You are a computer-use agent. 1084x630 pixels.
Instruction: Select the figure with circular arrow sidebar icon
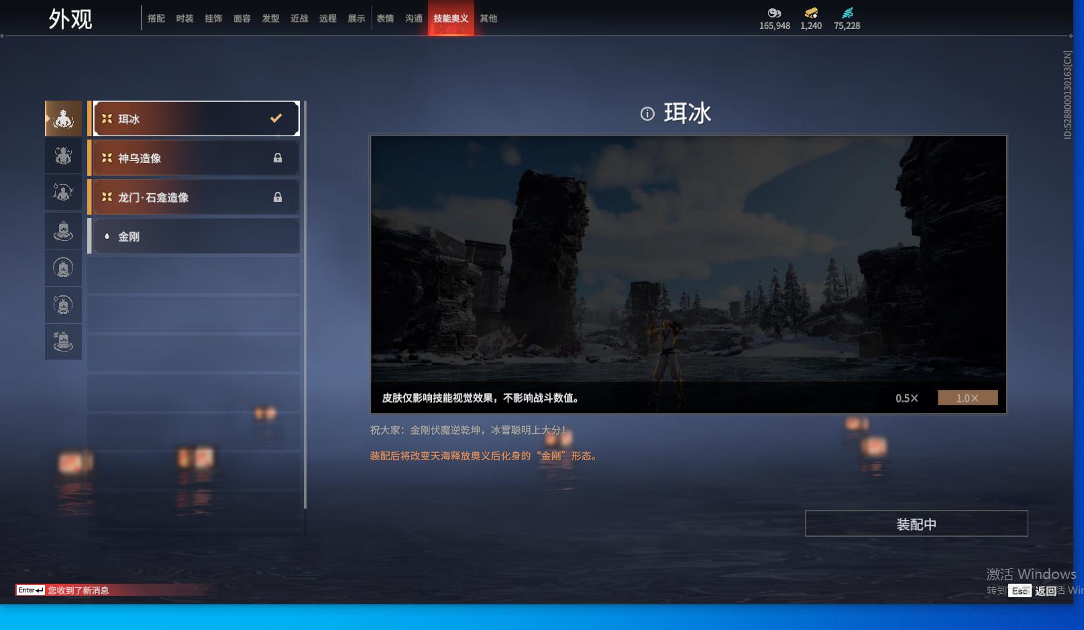click(63, 193)
